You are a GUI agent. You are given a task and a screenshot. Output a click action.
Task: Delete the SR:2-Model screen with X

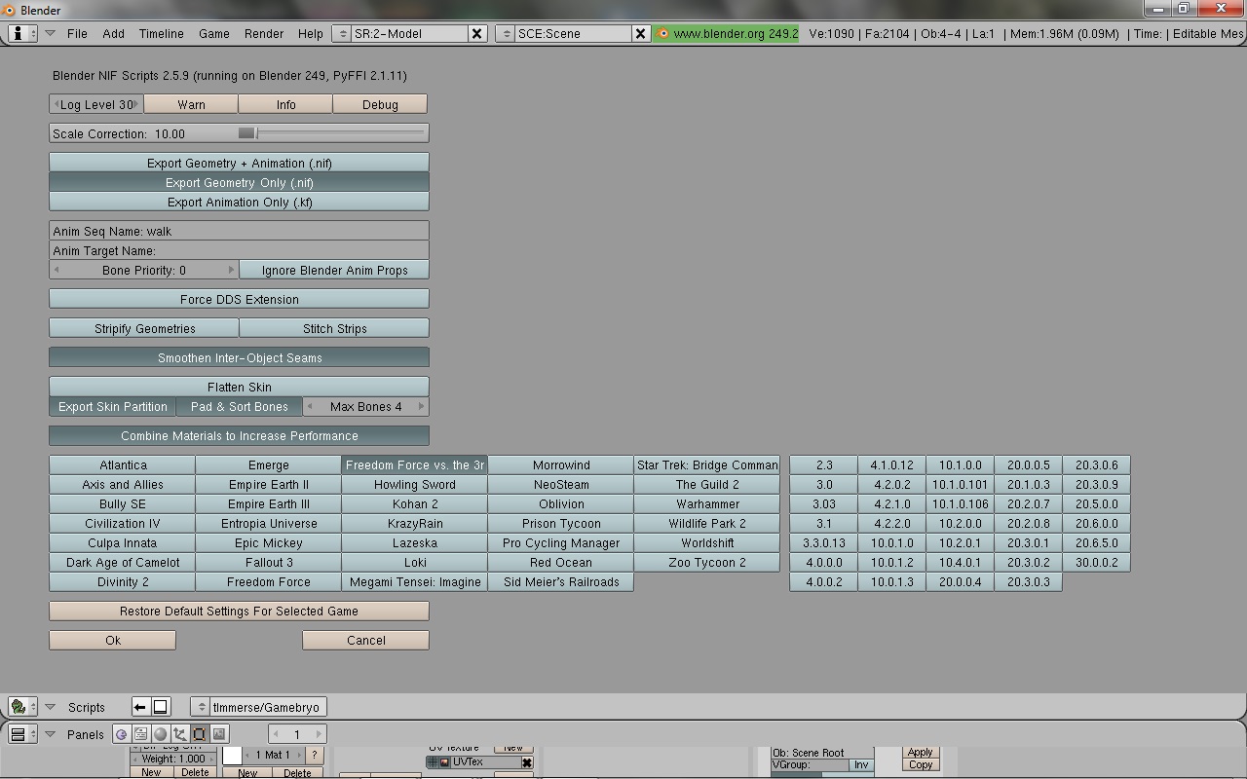[476, 33]
